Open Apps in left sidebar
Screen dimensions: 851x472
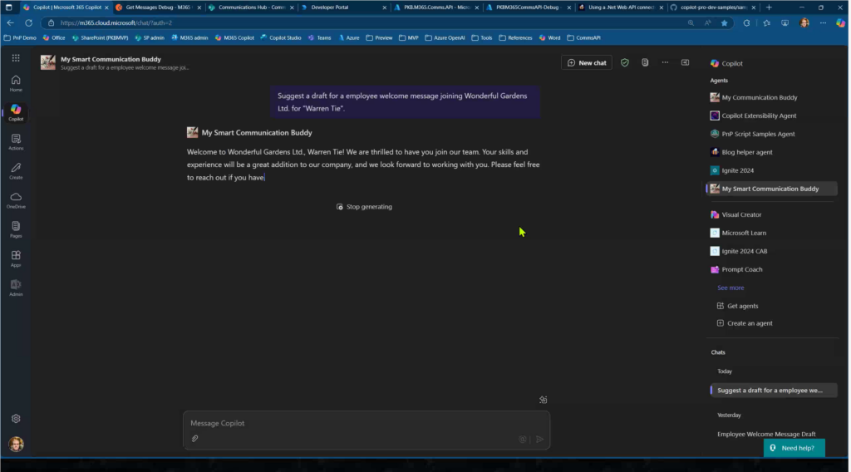click(16, 258)
